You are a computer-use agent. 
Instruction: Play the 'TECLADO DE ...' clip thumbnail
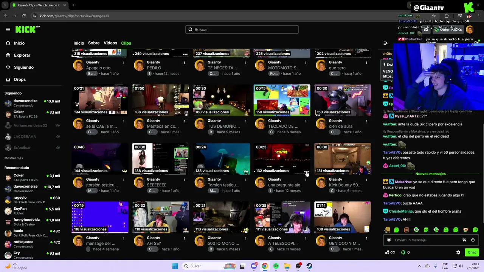coord(282,100)
